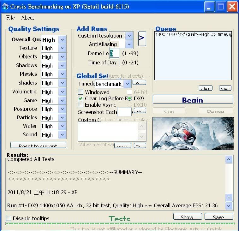Expand the Overall Quality dropdown
Image resolution: width=239 pixels, height=231 pixels.
[62, 40]
